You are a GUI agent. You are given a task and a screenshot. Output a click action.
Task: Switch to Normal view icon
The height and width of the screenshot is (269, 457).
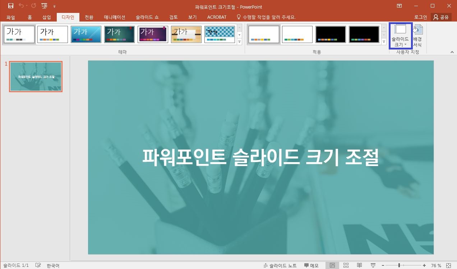coord(332,265)
